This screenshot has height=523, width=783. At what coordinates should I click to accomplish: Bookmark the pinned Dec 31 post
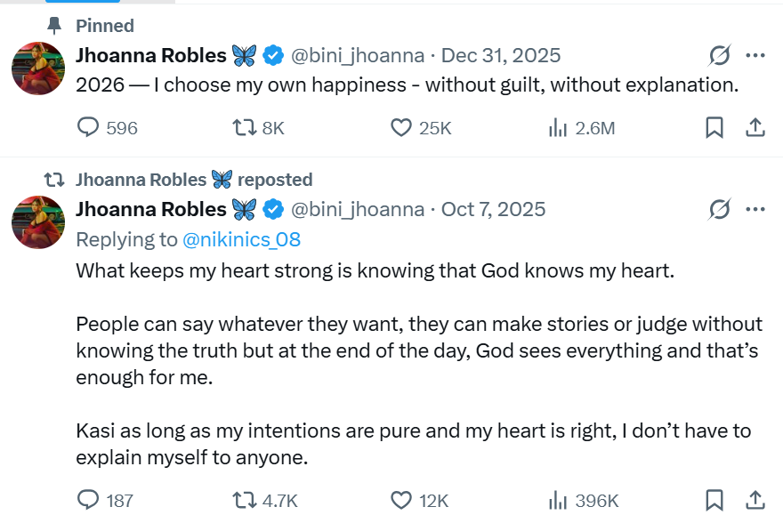[x=714, y=128]
